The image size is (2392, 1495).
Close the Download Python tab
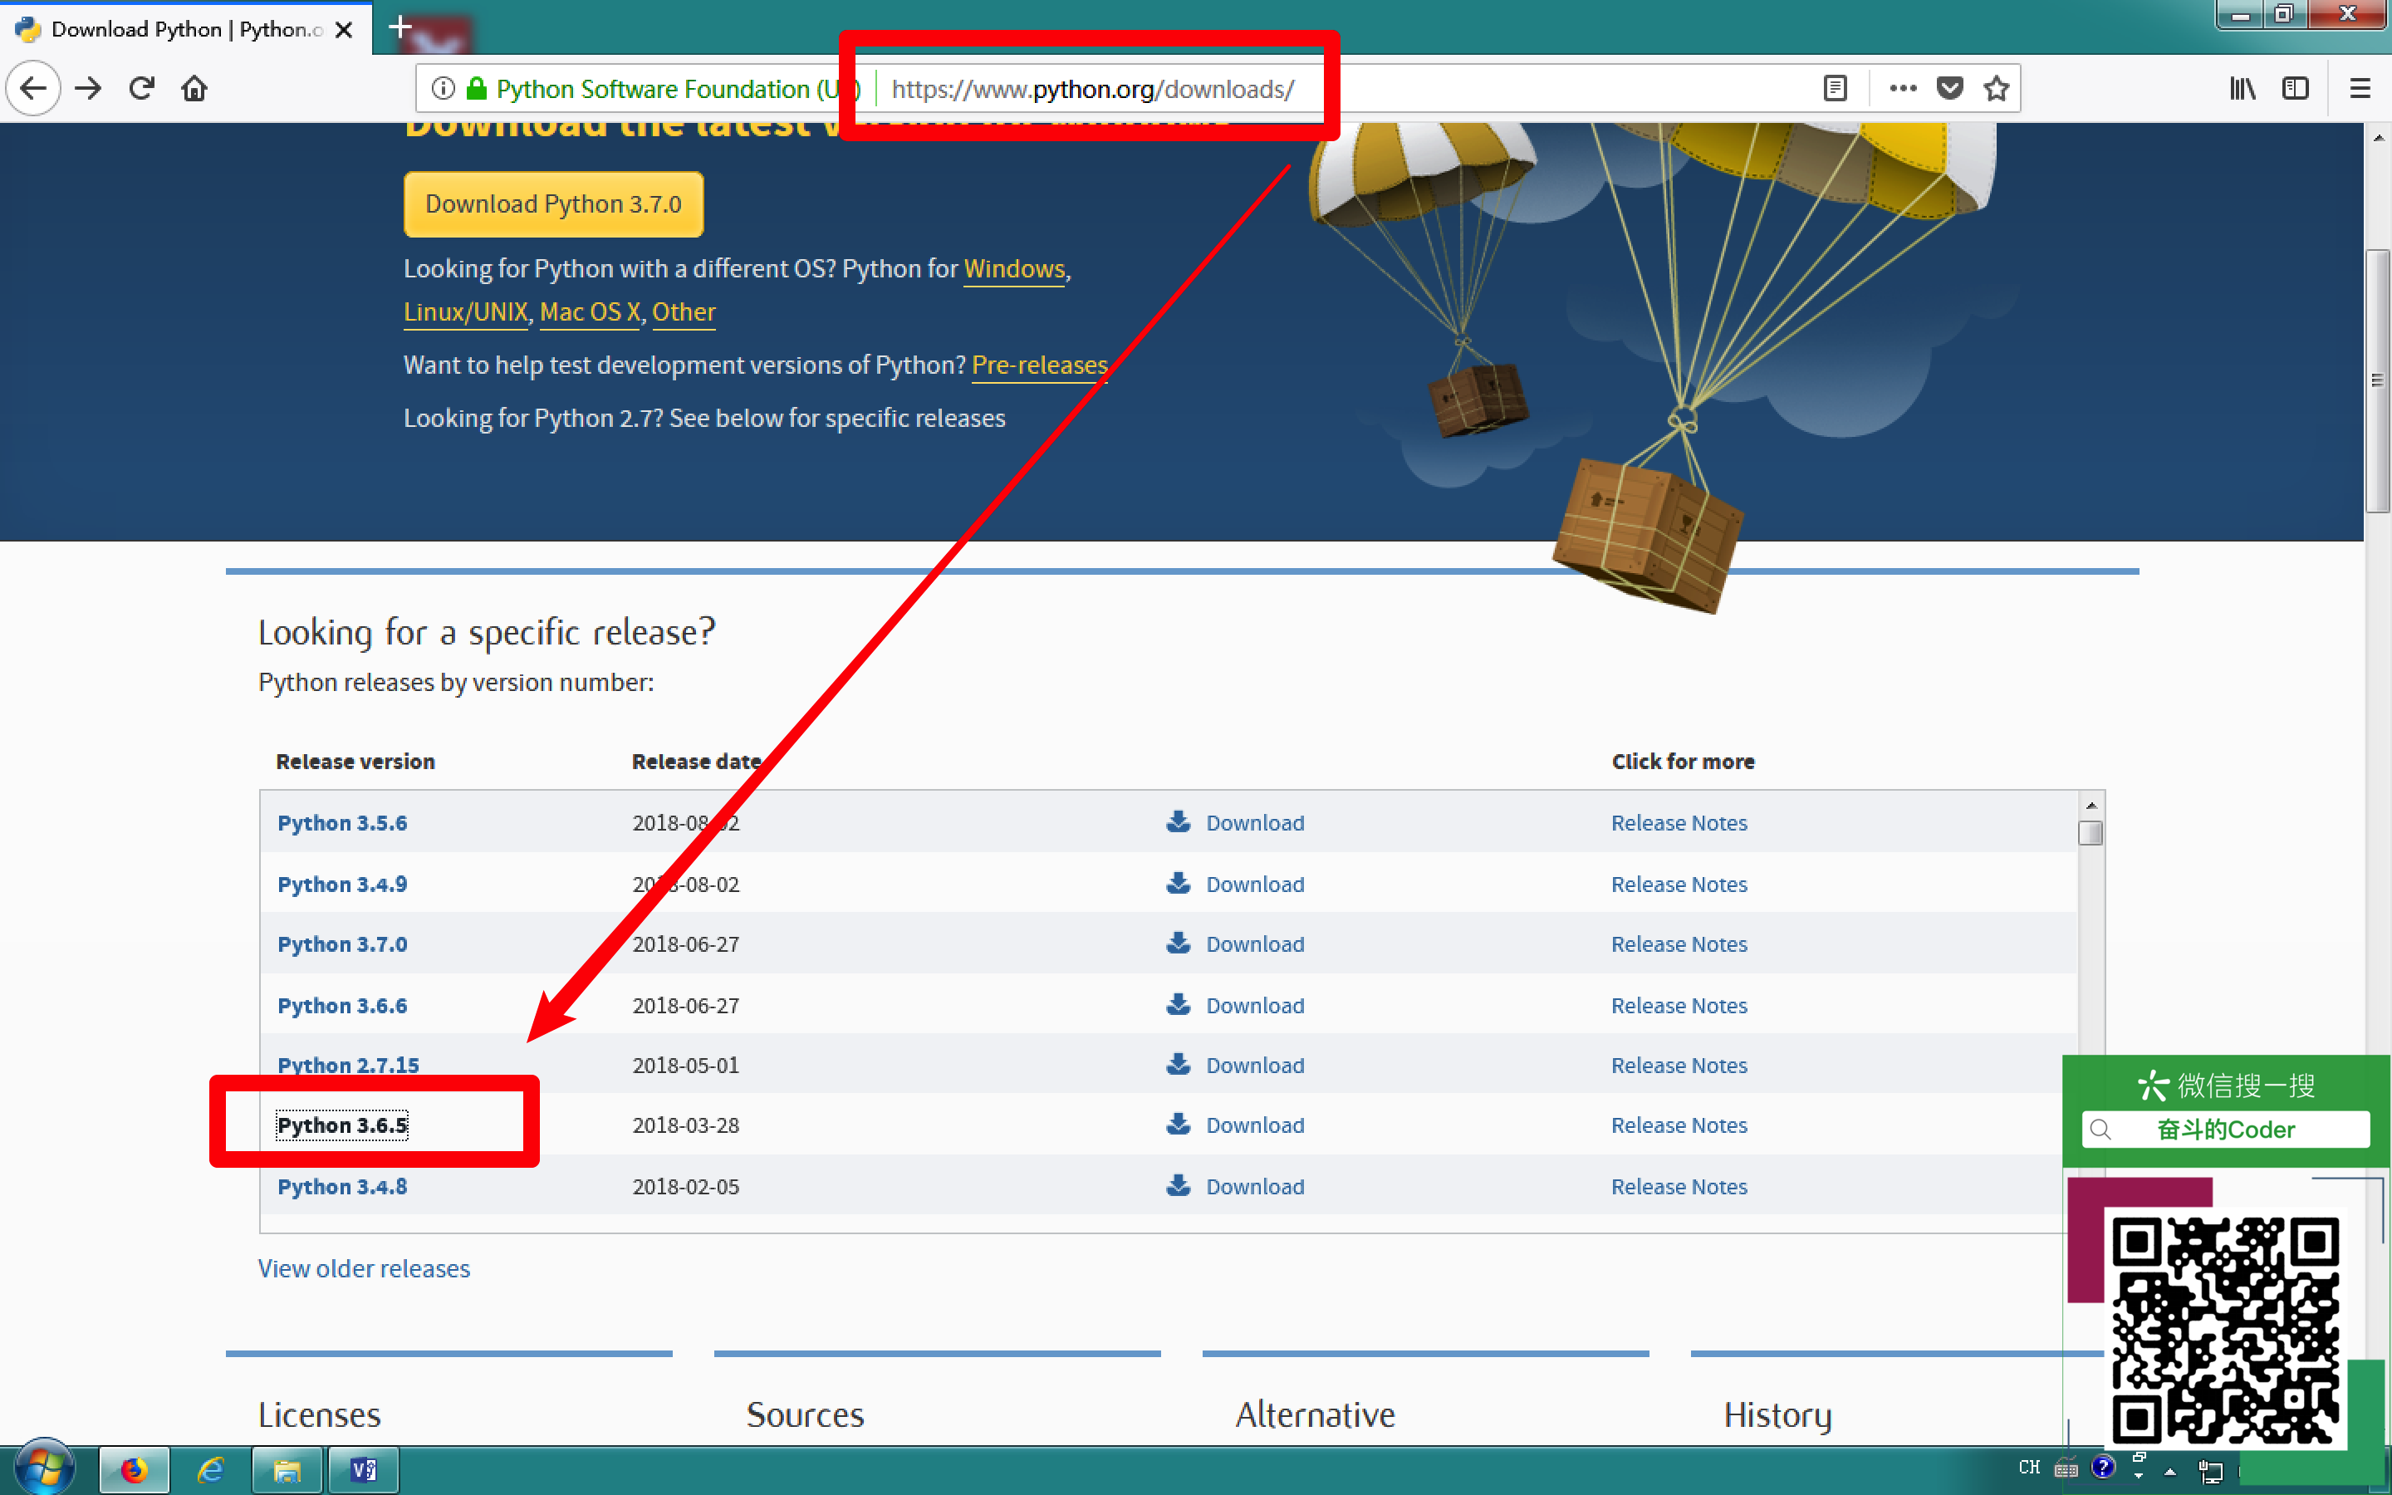(x=344, y=30)
